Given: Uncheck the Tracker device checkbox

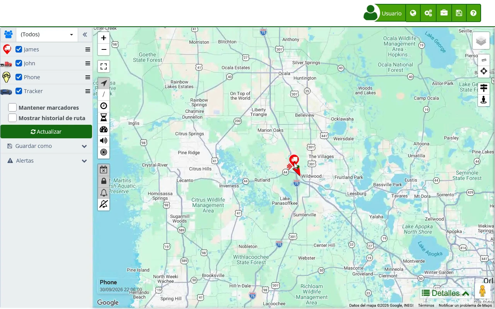Looking at the screenshot, I should (19, 91).
